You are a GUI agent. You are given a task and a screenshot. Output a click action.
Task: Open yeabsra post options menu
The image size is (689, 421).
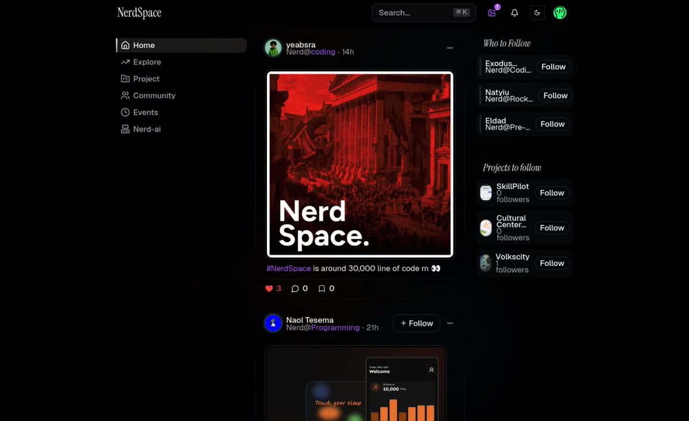[x=450, y=48]
